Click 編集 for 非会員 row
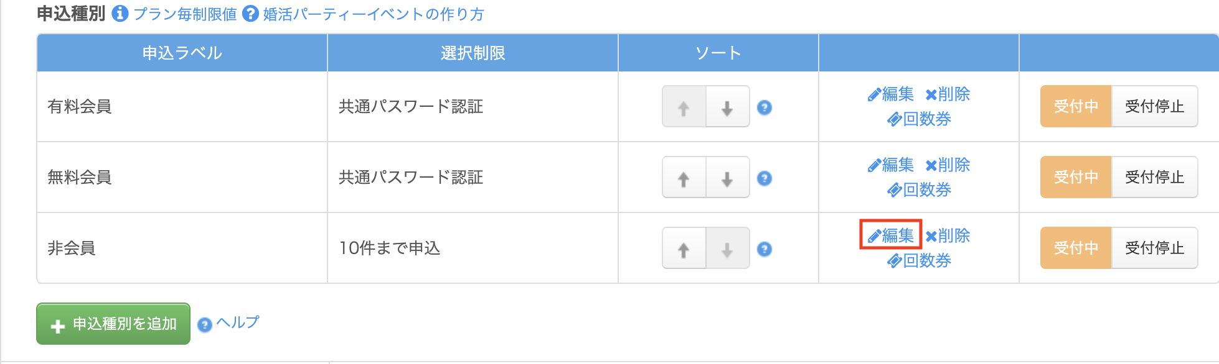The height and width of the screenshot is (364, 1219). tap(891, 235)
